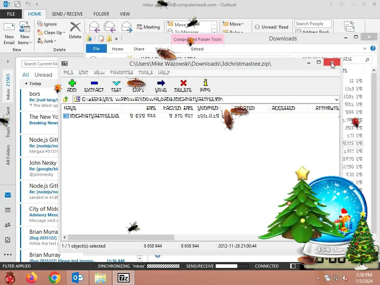The width and height of the screenshot is (380, 285).
Task: Show All messages filter
Action: (x=26, y=75)
